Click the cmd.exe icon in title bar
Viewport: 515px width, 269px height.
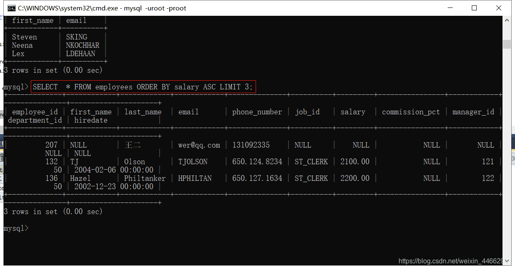click(12, 8)
